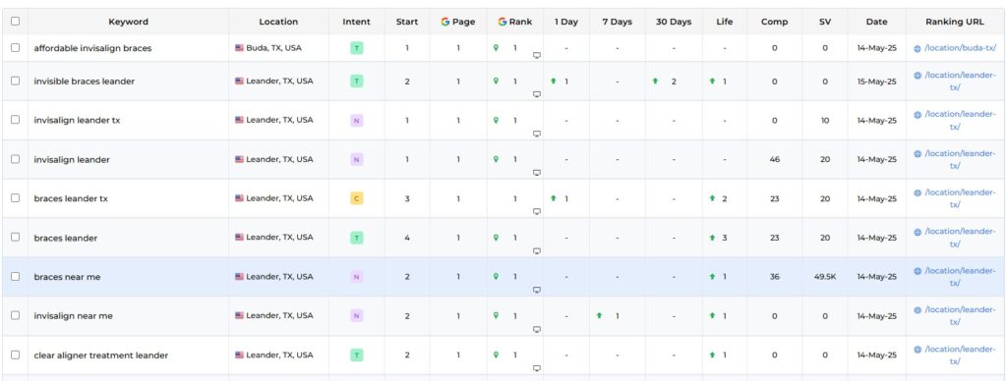1007x381 pixels.
Task: Click the T intent badge for braces leander
Action: tap(356, 238)
